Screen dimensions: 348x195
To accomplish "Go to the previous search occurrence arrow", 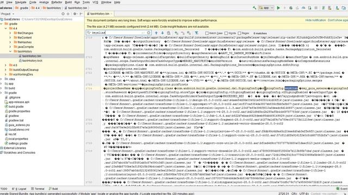I will tap(156, 32).
